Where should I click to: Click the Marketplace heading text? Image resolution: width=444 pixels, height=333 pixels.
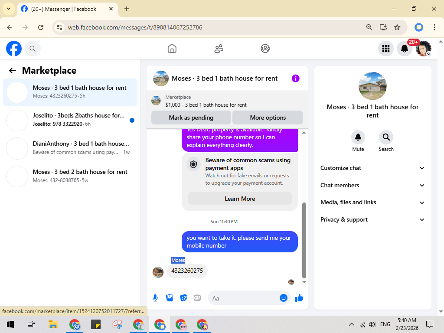pos(49,71)
